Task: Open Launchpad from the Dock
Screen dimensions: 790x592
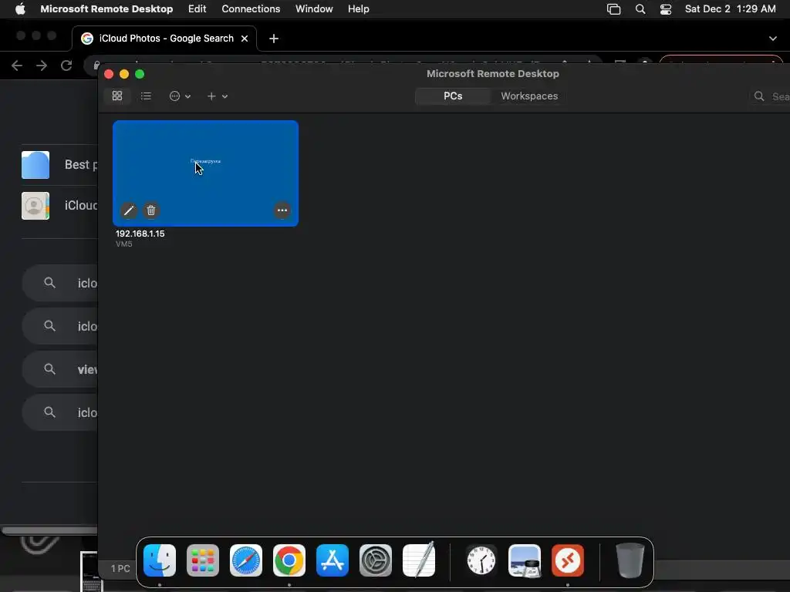Action: point(203,560)
